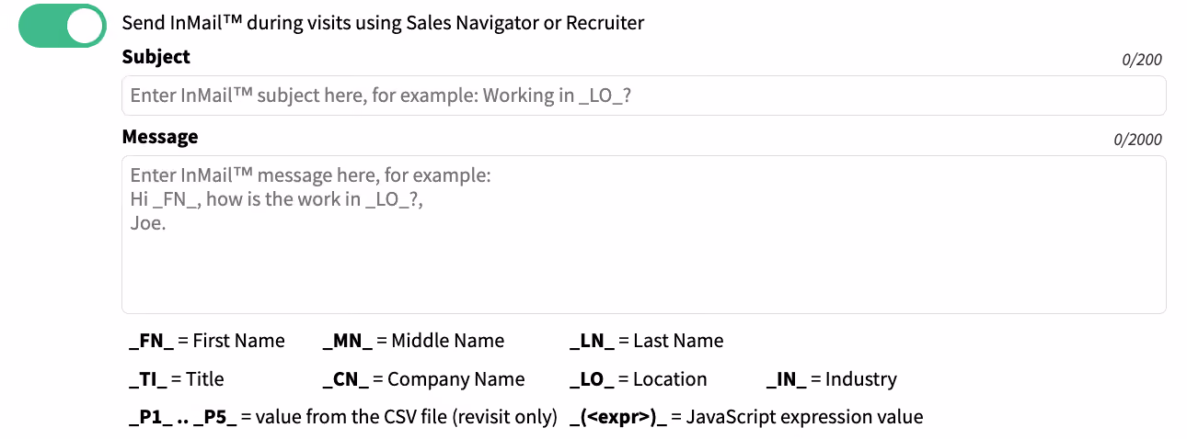Click 'Company Name' description text

tap(455, 379)
